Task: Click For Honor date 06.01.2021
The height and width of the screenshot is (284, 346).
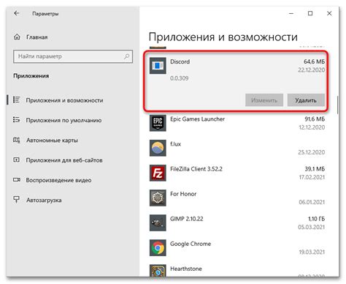Action: [312, 202]
